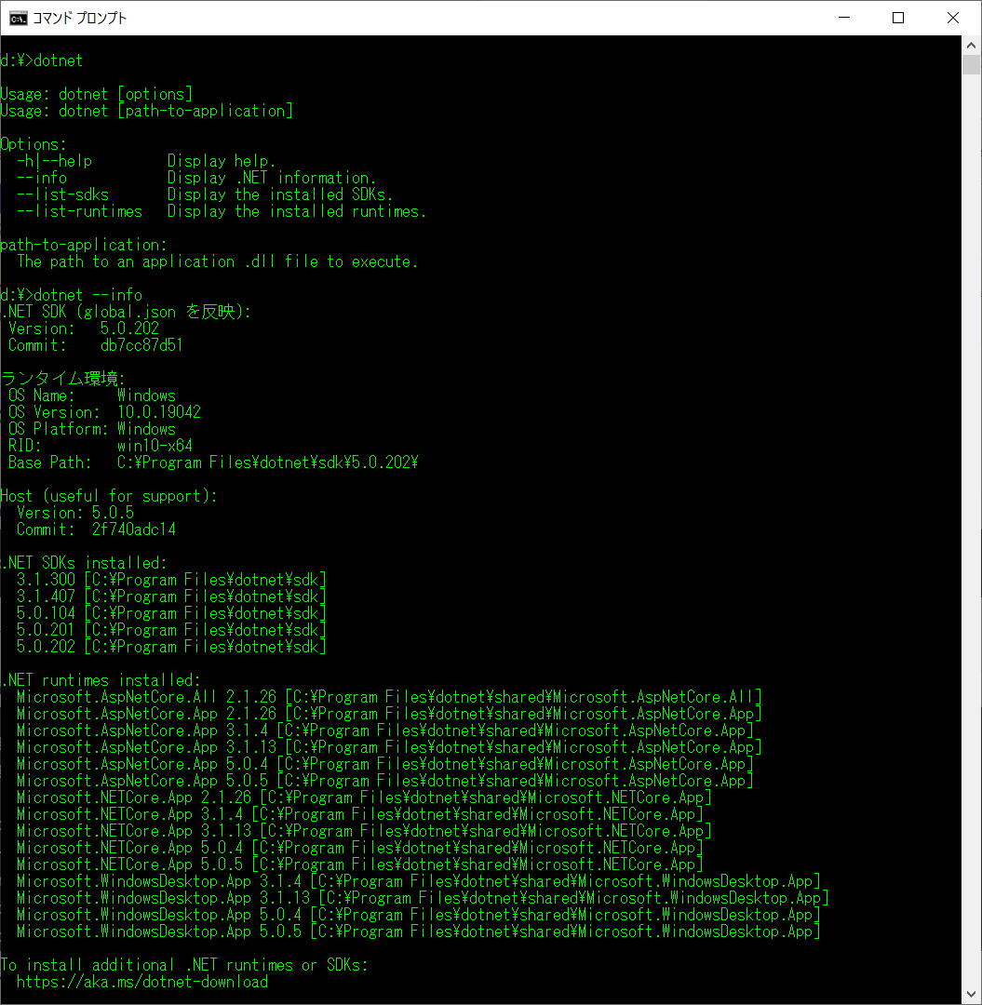Click the scrollbar up arrow
Viewport: 982px width, 1005px height.
coord(971,45)
